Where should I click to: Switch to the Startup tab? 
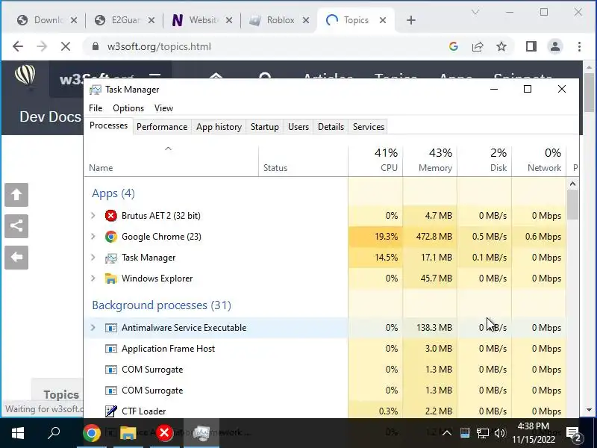[x=265, y=127]
